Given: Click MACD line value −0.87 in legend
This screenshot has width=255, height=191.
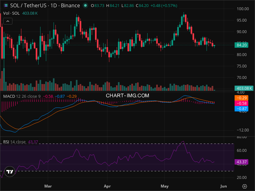Looking at the screenshot, I should click(x=60, y=96).
